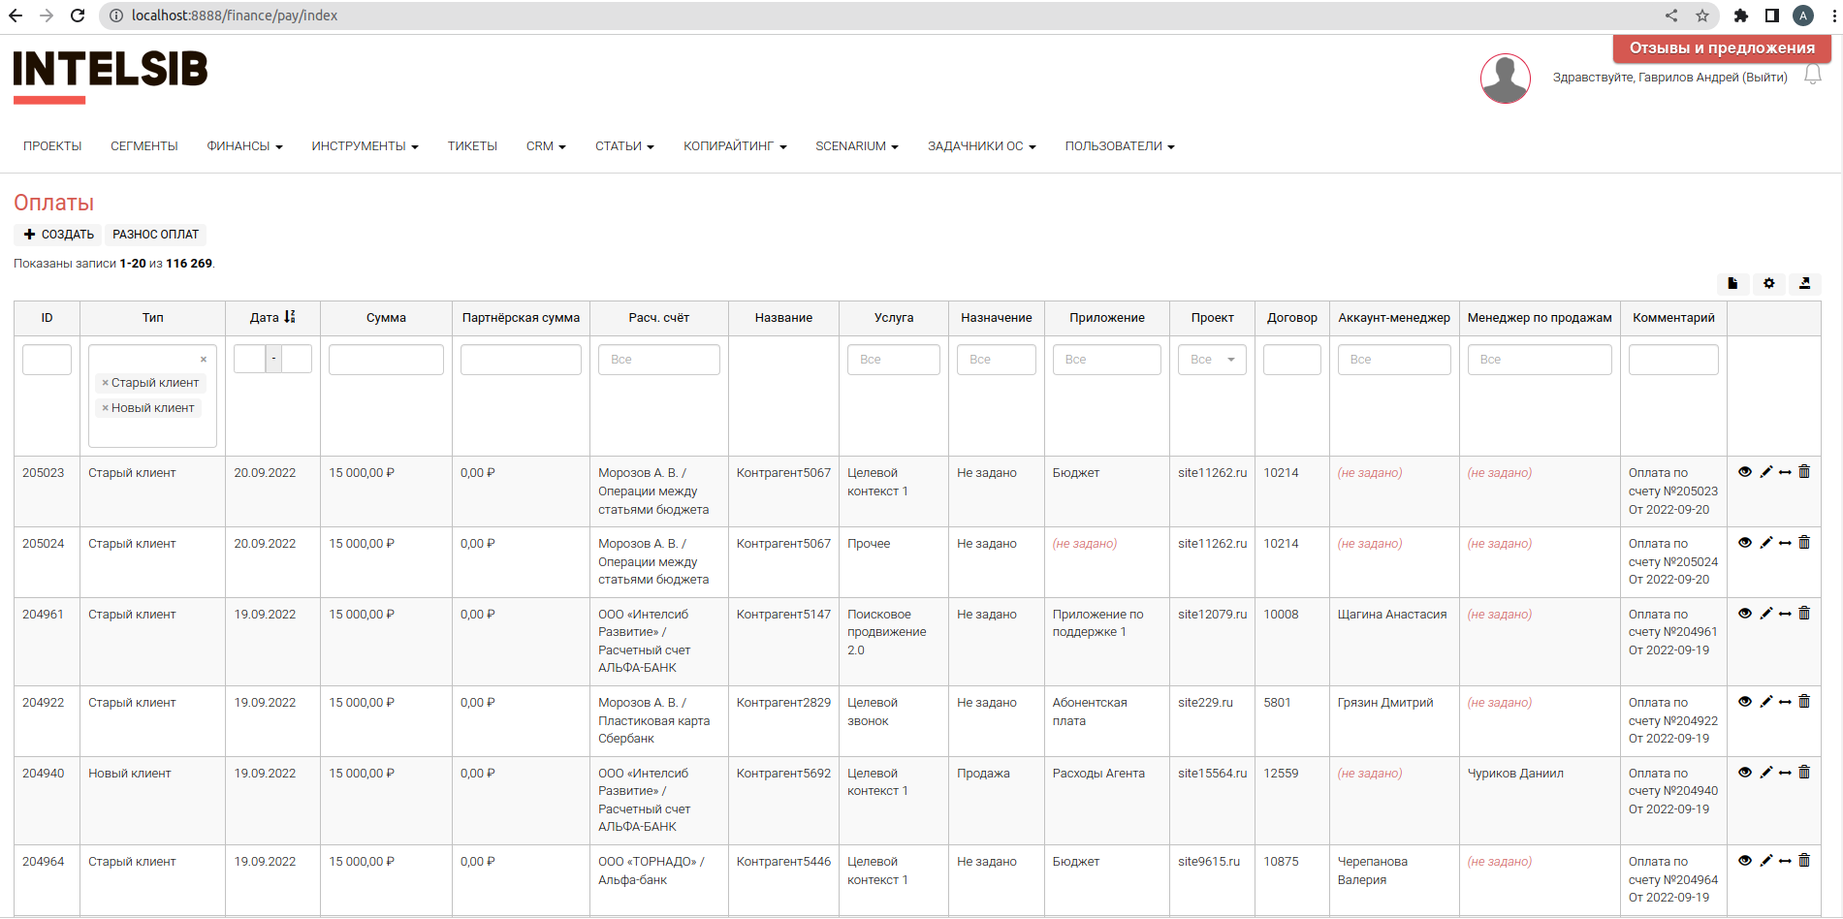Click the notification bell icon
1843x919 pixels.
(x=1812, y=76)
